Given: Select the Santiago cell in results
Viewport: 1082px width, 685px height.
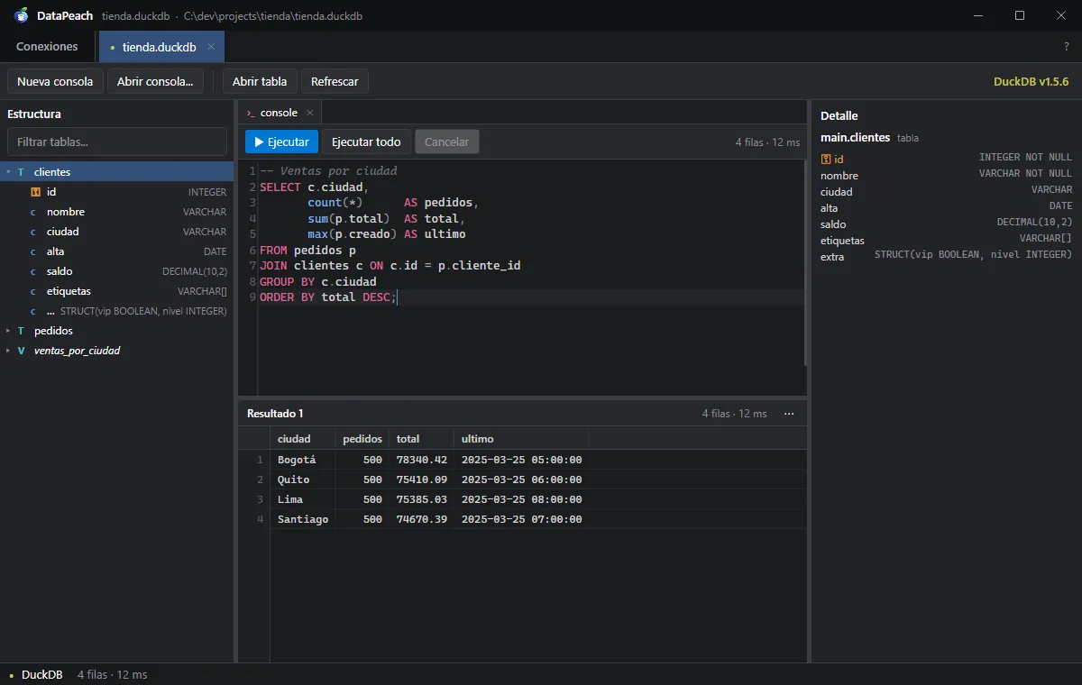Looking at the screenshot, I should (x=302, y=519).
